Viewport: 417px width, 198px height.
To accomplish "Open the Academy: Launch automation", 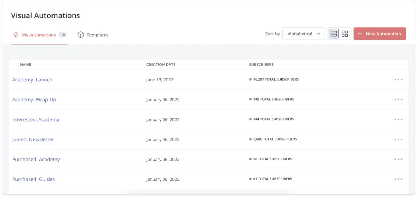I will coord(32,80).
